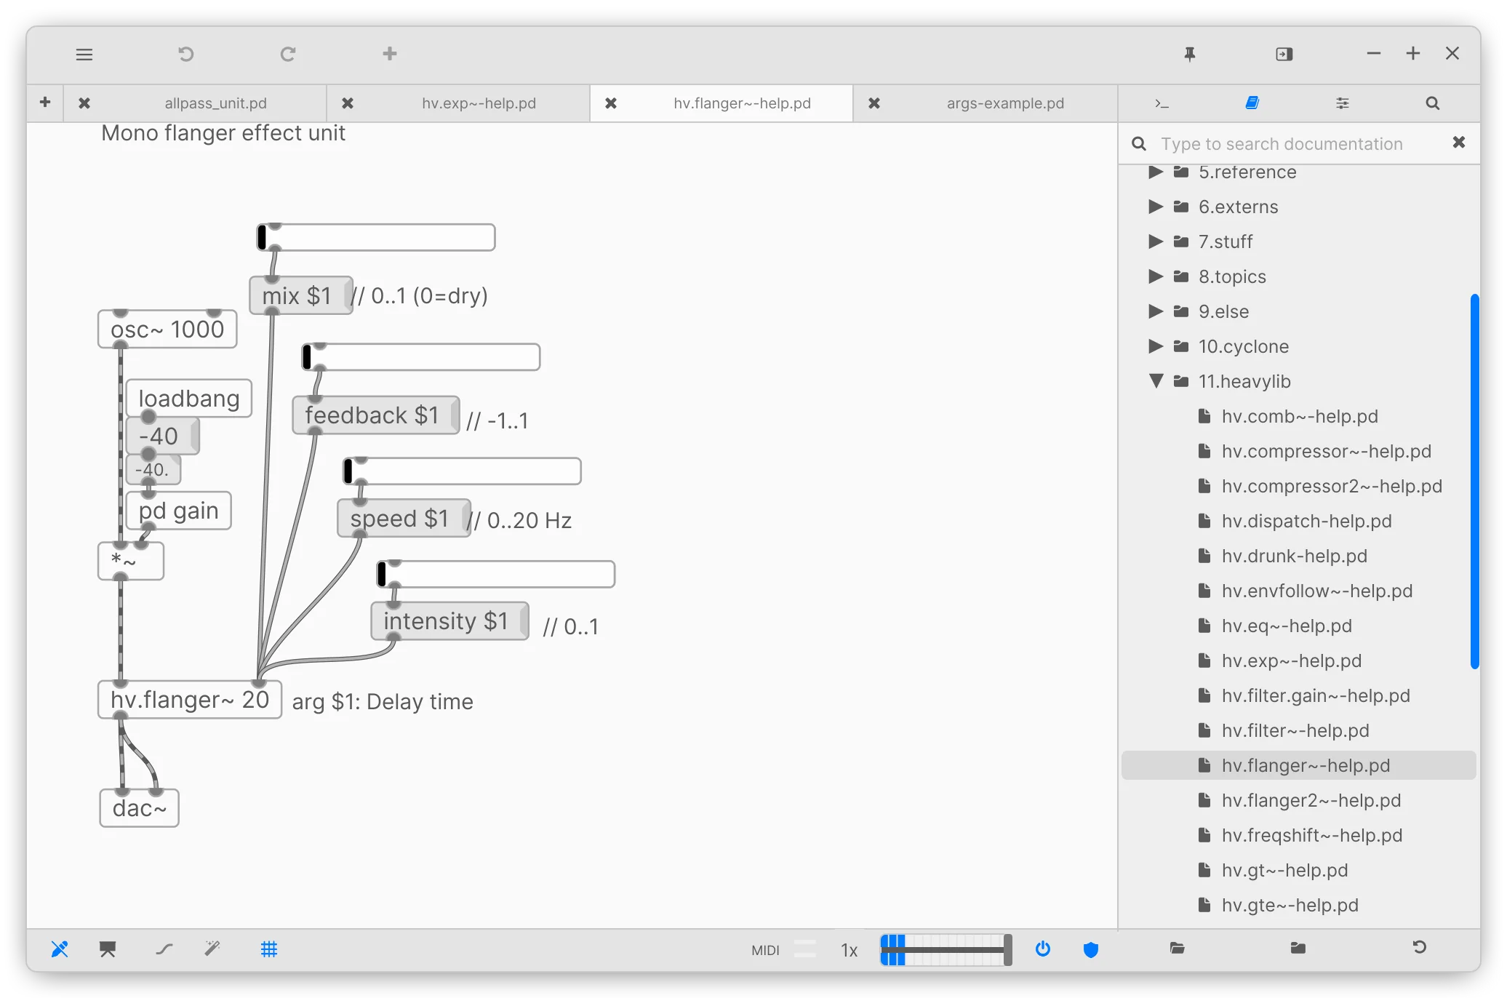Open the main hamburger menu
The image size is (1507, 998).
click(x=84, y=55)
